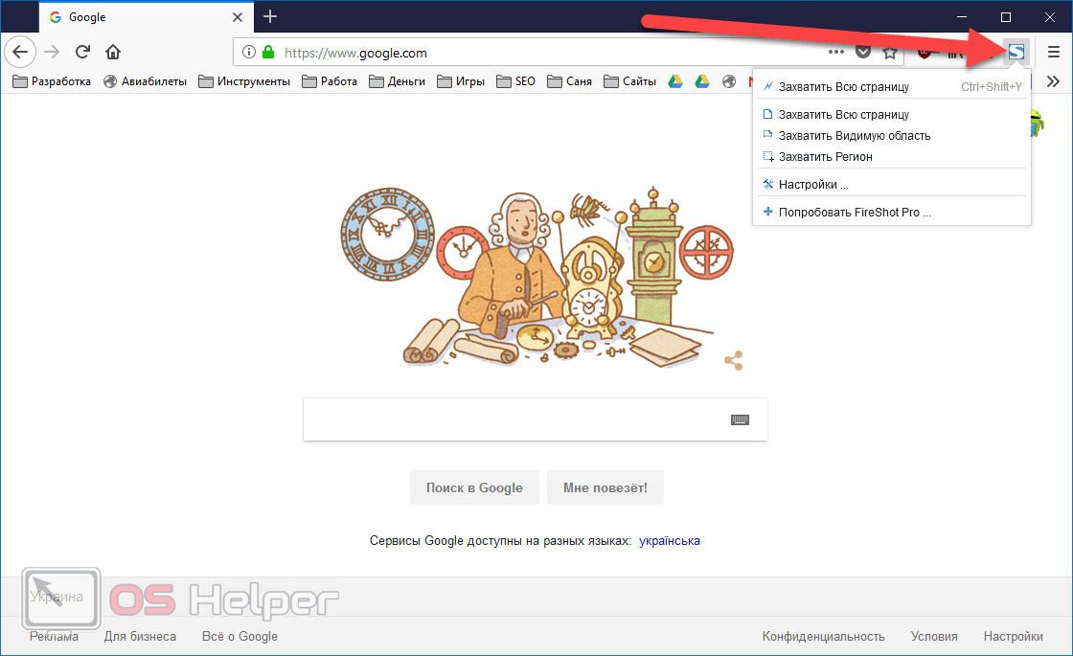Show more bookmarks with double chevron

[1053, 81]
